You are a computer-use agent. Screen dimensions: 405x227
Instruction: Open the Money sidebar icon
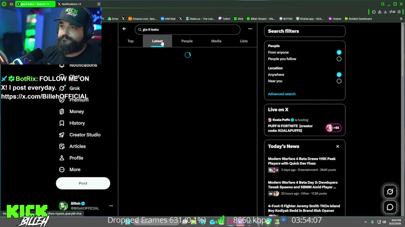[62, 112]
